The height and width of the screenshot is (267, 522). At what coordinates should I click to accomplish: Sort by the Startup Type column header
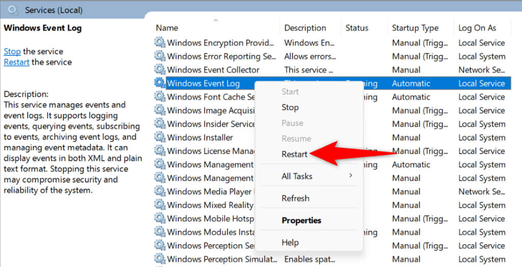415,28
